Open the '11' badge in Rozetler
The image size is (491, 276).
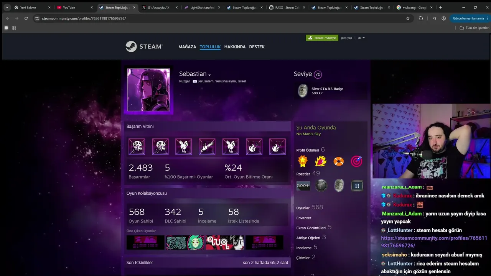point(357,186)
